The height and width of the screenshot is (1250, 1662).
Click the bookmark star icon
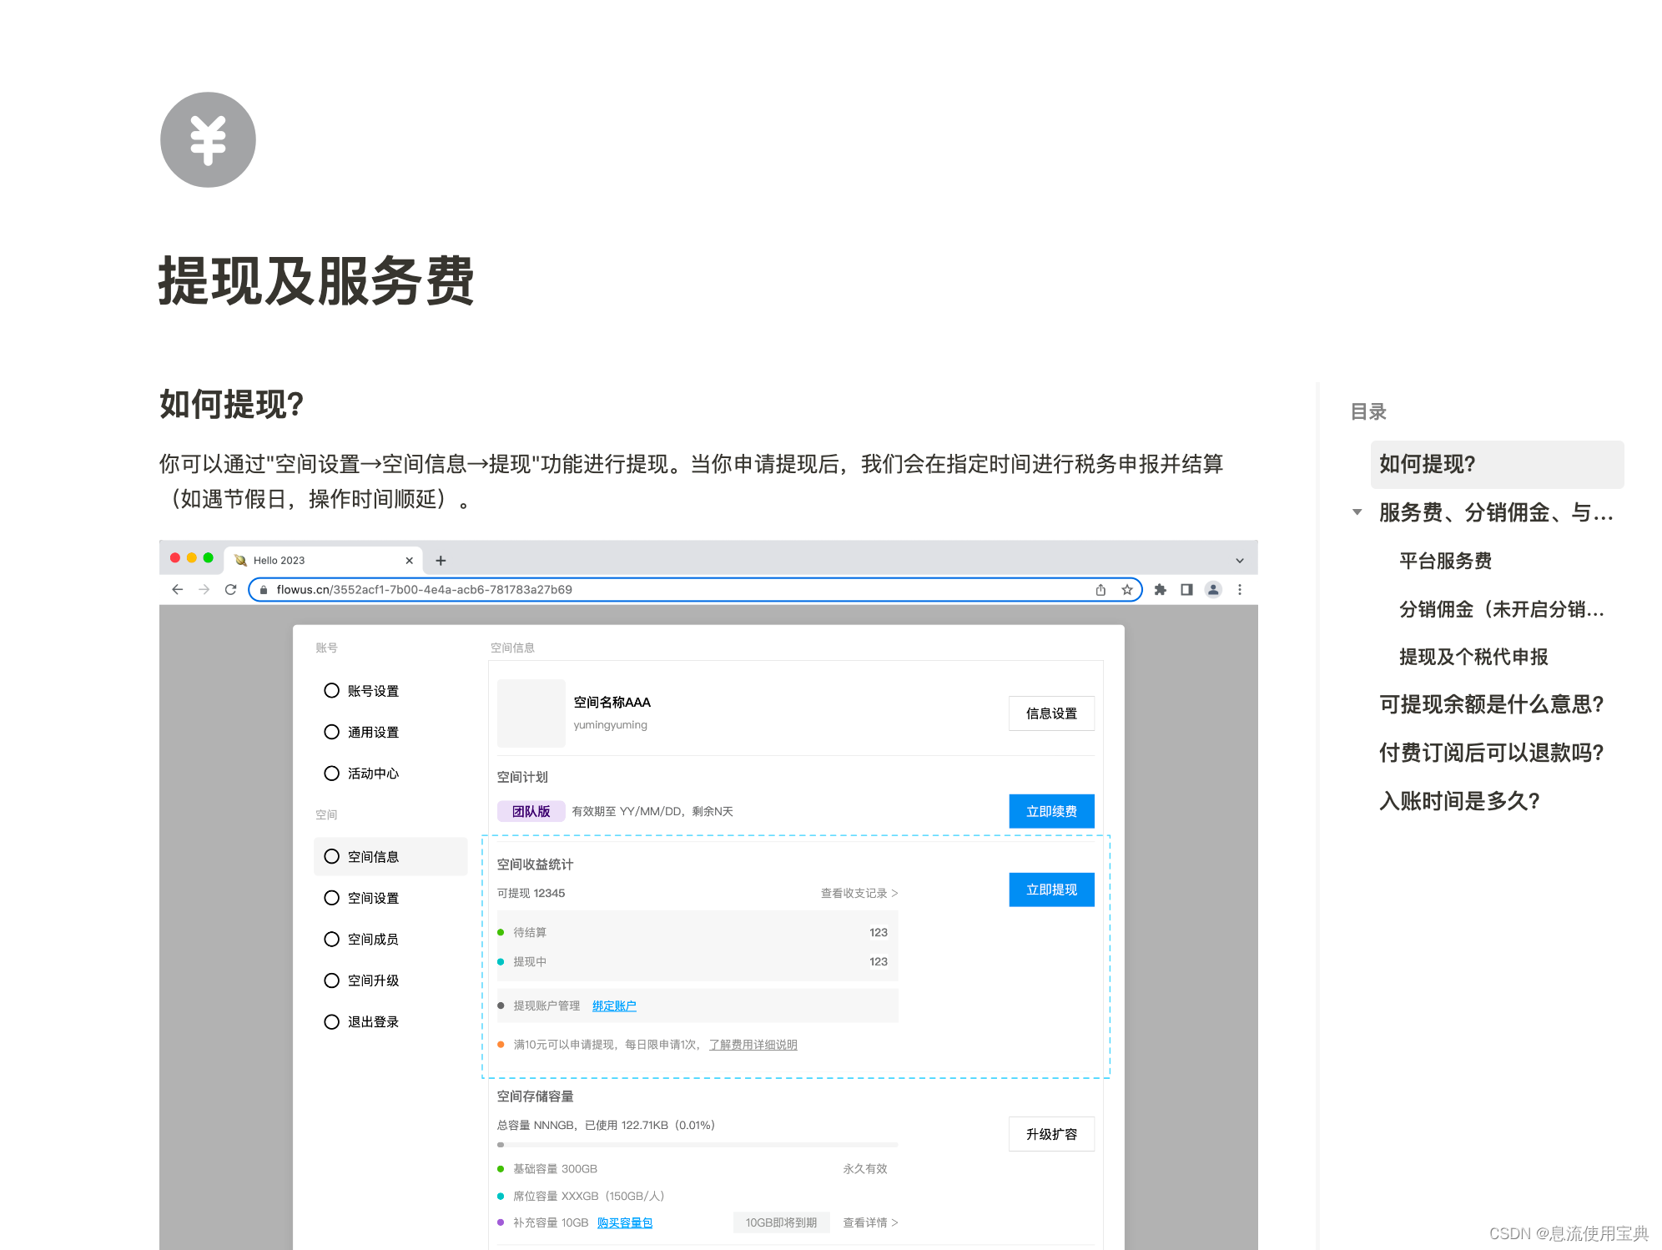coord(1126,589)
